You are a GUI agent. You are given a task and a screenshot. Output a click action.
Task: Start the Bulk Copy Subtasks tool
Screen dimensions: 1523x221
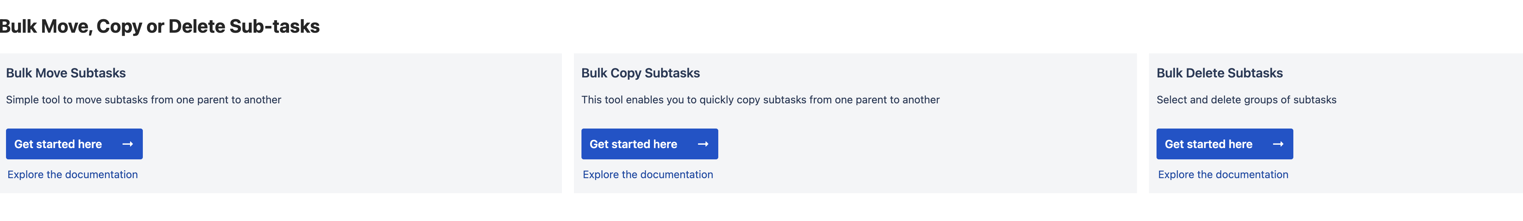pos(650,144)
